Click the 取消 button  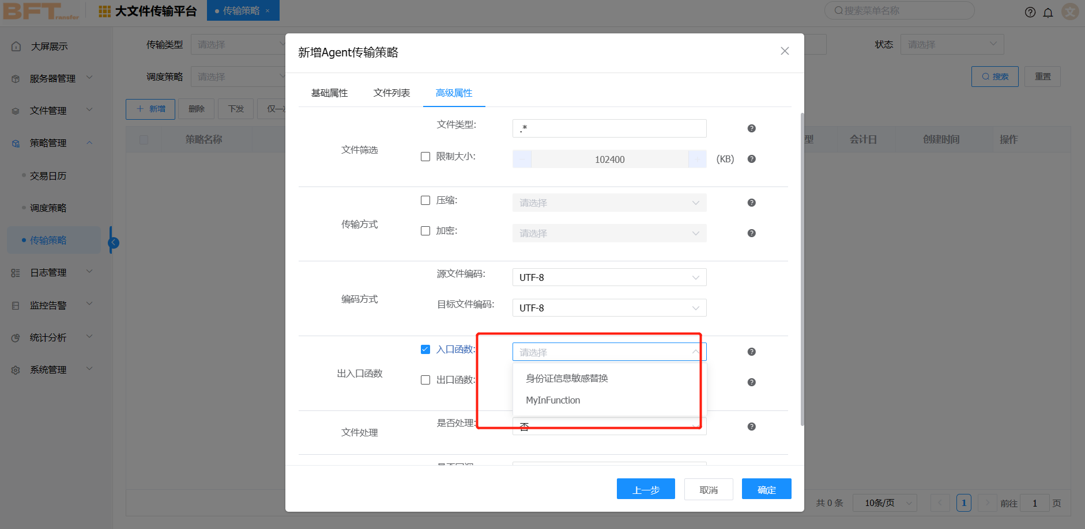click(709, 489)
